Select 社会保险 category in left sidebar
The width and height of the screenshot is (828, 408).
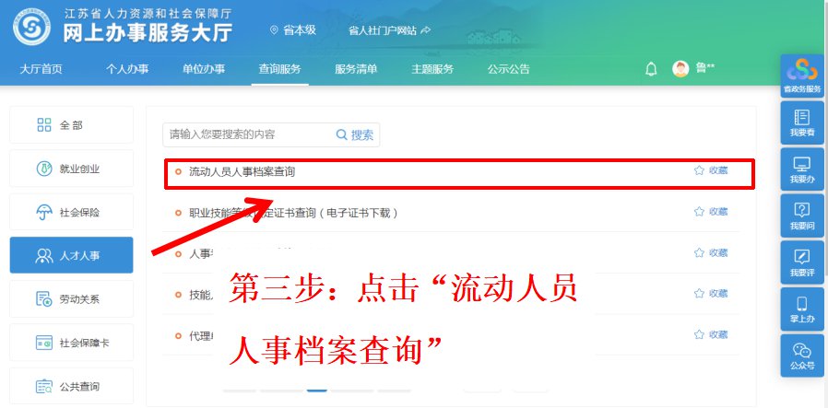point(71,212)
